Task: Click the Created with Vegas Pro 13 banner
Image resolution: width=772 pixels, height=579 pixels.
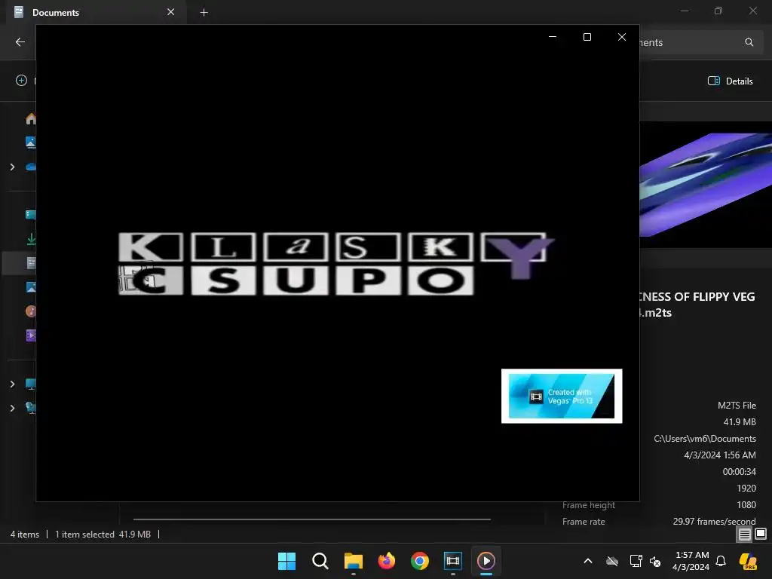Action: [561, 396]
